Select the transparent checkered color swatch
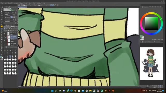This screenshot has height=93, width=166. pyautogui.click(x=142, y=40)
